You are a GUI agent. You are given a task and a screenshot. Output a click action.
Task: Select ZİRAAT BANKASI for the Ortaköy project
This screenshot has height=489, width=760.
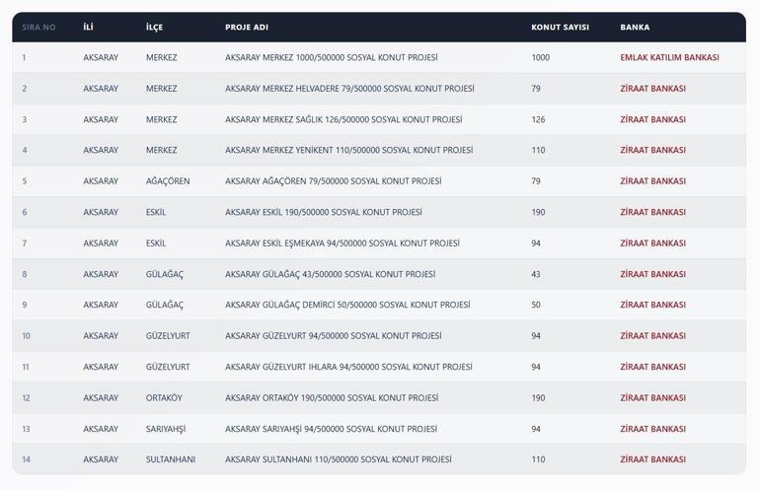coord(652,398)
